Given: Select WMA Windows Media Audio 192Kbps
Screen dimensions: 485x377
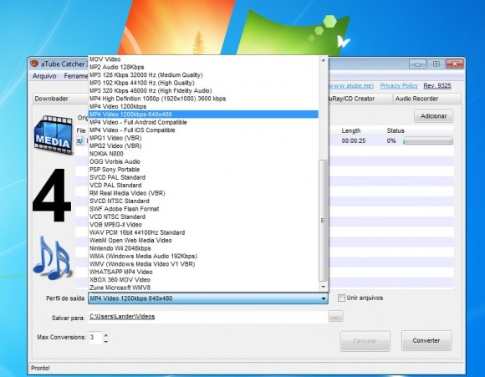Looking at the screenshot, I should tap(203, 257).
